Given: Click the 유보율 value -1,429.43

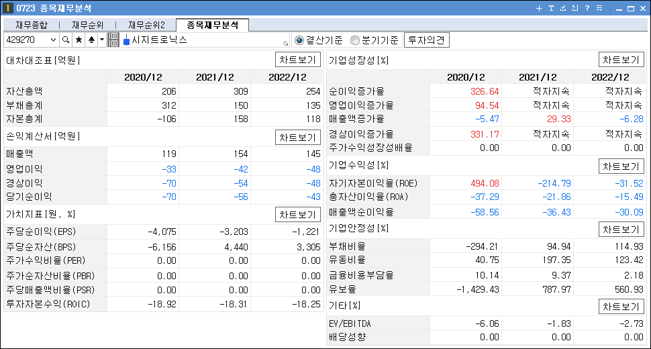Looking at the screenshot, I should pos(477,289).
